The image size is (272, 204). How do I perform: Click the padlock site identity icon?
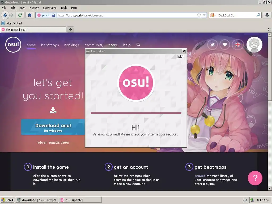pos(54,15)
